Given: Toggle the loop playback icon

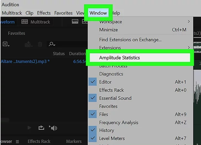Looking at the screenshot, I should click(x=41, y=128).
